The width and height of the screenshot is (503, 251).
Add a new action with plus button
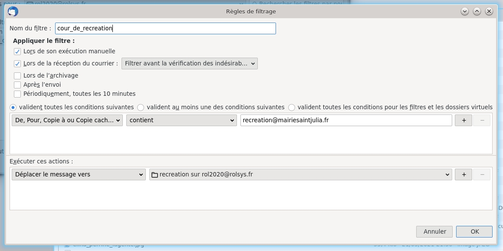point(463,175)
